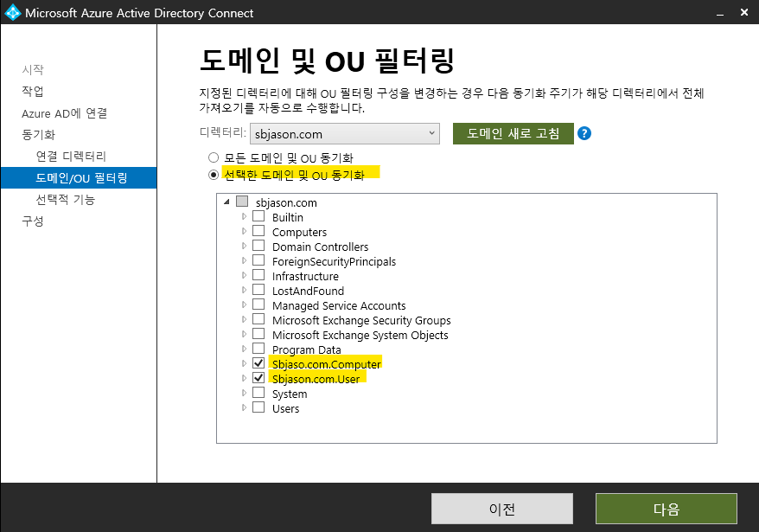This screenshot has height=532, width=759.
Task: Check the Managed Service Accounts checkbox
Action: [x=258, y=304]
